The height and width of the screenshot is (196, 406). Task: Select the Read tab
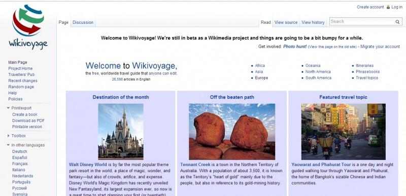[265, 22]
